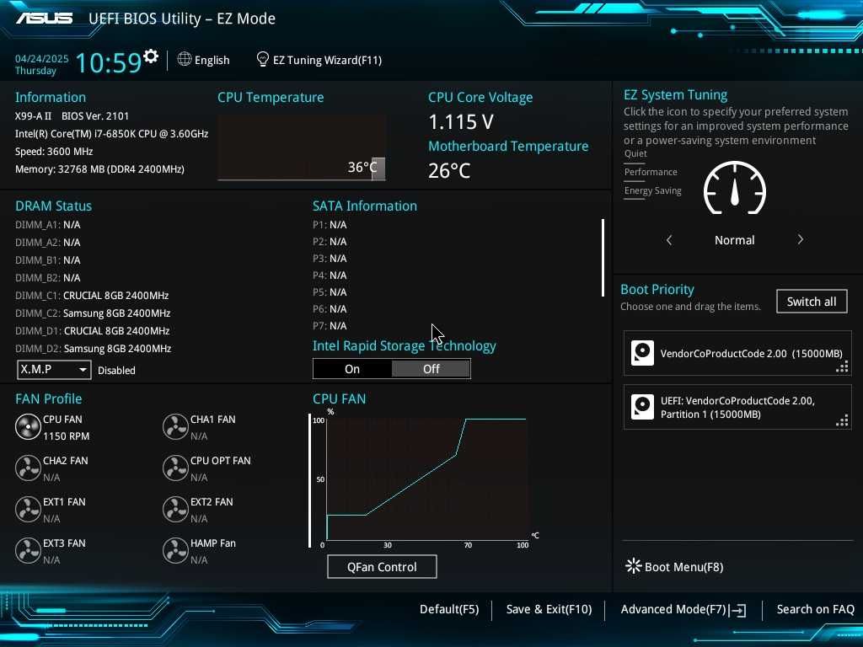
Task: Click the CPU FAN curve graph
Action: pyautogui.click(x=427, y=479)
